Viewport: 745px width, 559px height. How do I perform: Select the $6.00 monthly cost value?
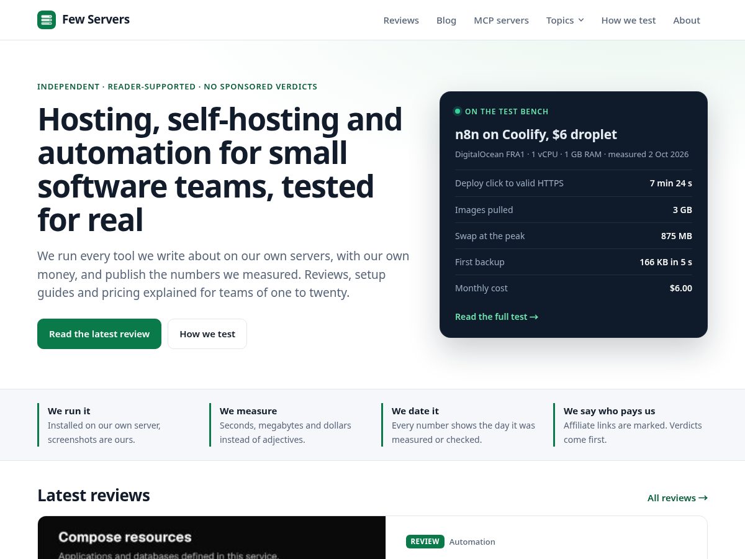tap(681, 288)
